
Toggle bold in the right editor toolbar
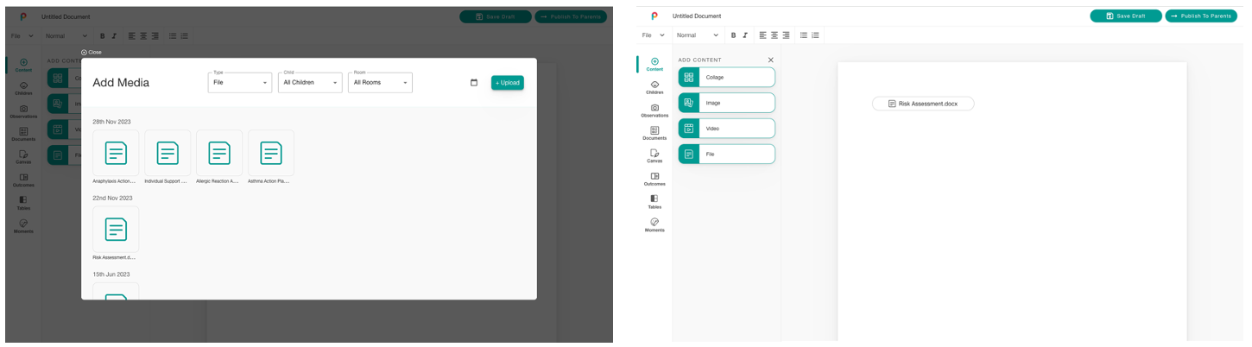tap(734, 35)
